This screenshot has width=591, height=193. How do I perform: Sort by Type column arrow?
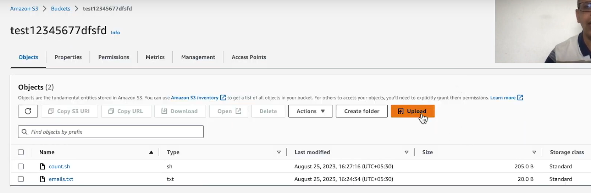tap(279, 152)
